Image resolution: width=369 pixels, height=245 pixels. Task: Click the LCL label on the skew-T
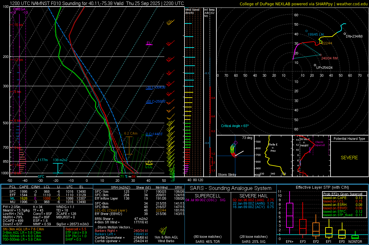tap(149, 166)
